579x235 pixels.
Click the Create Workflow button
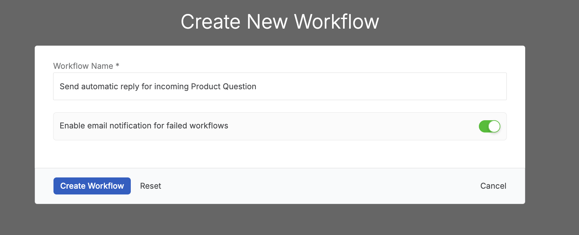[92, 186]
